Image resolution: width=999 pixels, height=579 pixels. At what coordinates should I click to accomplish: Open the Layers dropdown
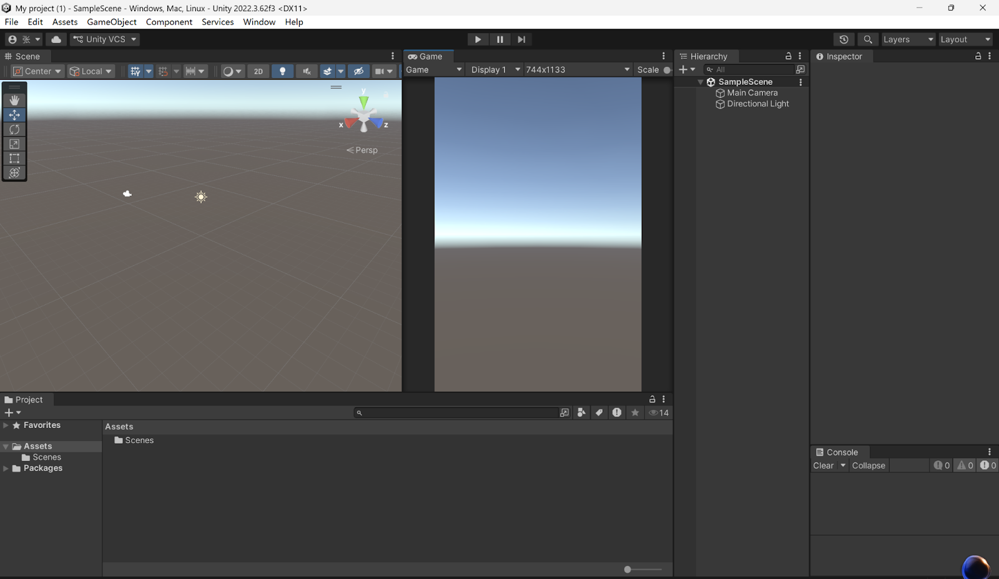908,39
